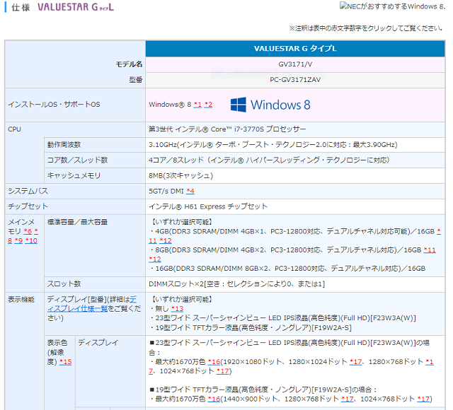Viewport: 453px width, 410px height.
Task: Click the チップセット row label
Action: (x=28, y=206)
